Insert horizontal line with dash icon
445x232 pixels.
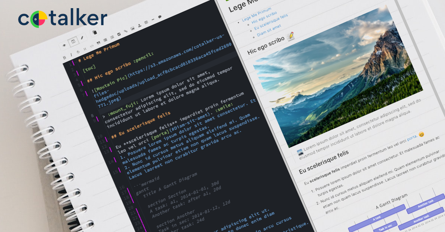click(x=153, y=20)
